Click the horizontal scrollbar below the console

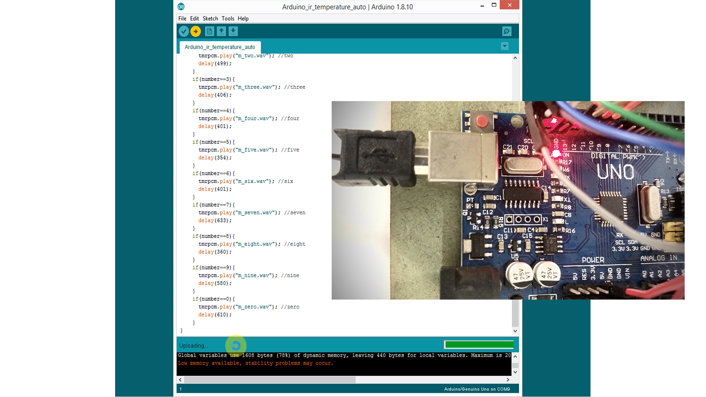(268, 380)
